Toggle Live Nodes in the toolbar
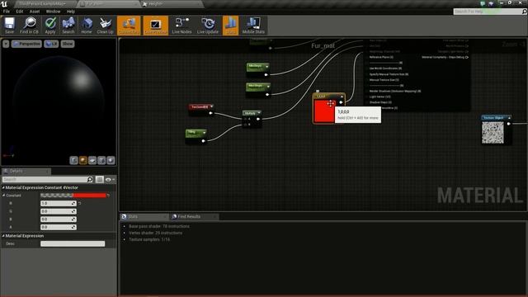 (181, 26)
